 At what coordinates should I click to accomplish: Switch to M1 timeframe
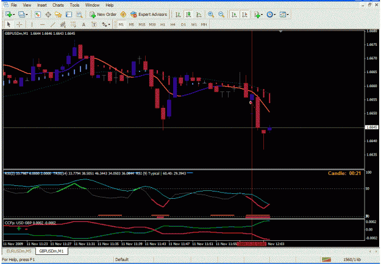(x=121, y=24)
